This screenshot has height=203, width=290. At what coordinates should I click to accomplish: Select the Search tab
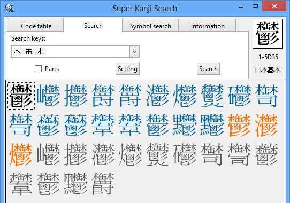(x=93, y=25)
